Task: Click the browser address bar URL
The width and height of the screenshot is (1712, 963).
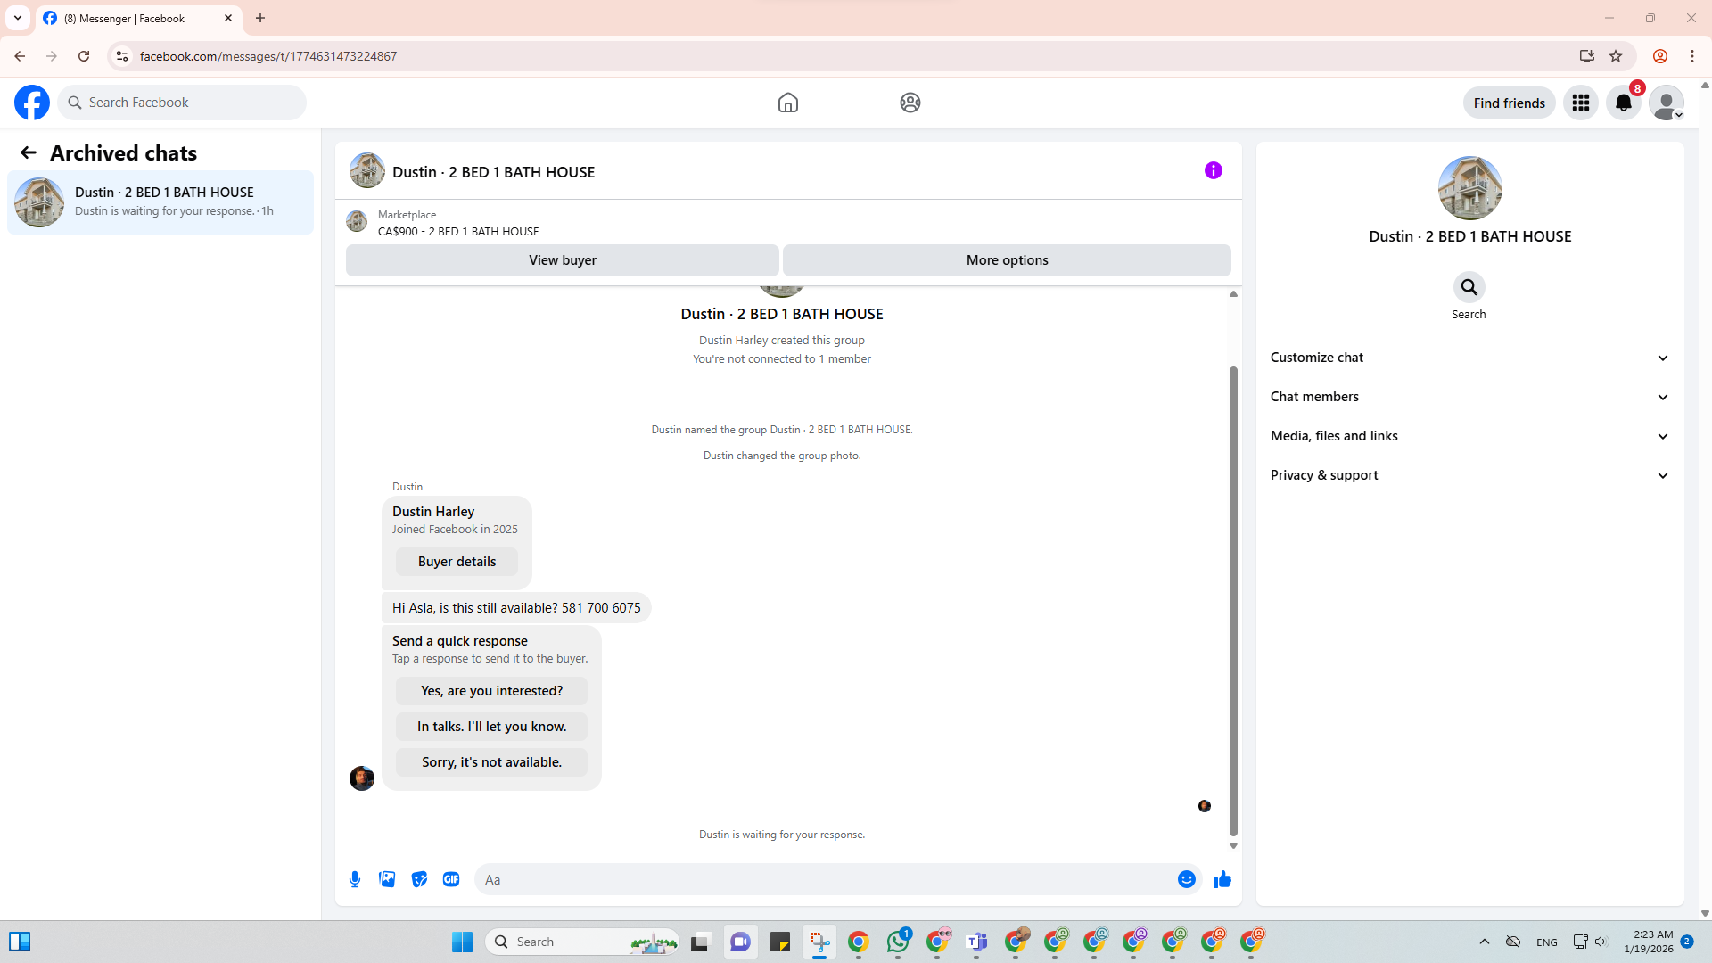Action: click(268, 56)
